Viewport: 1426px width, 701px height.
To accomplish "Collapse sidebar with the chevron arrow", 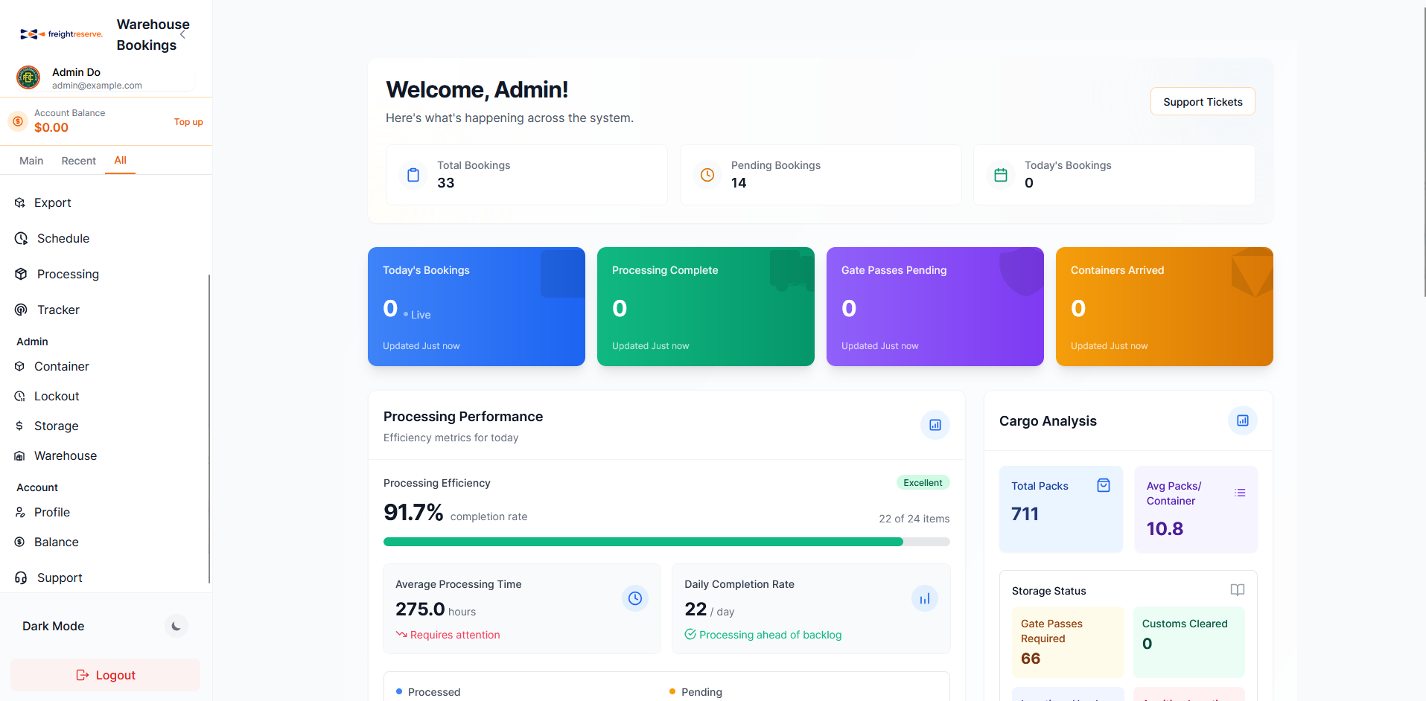I will point(182,34).
